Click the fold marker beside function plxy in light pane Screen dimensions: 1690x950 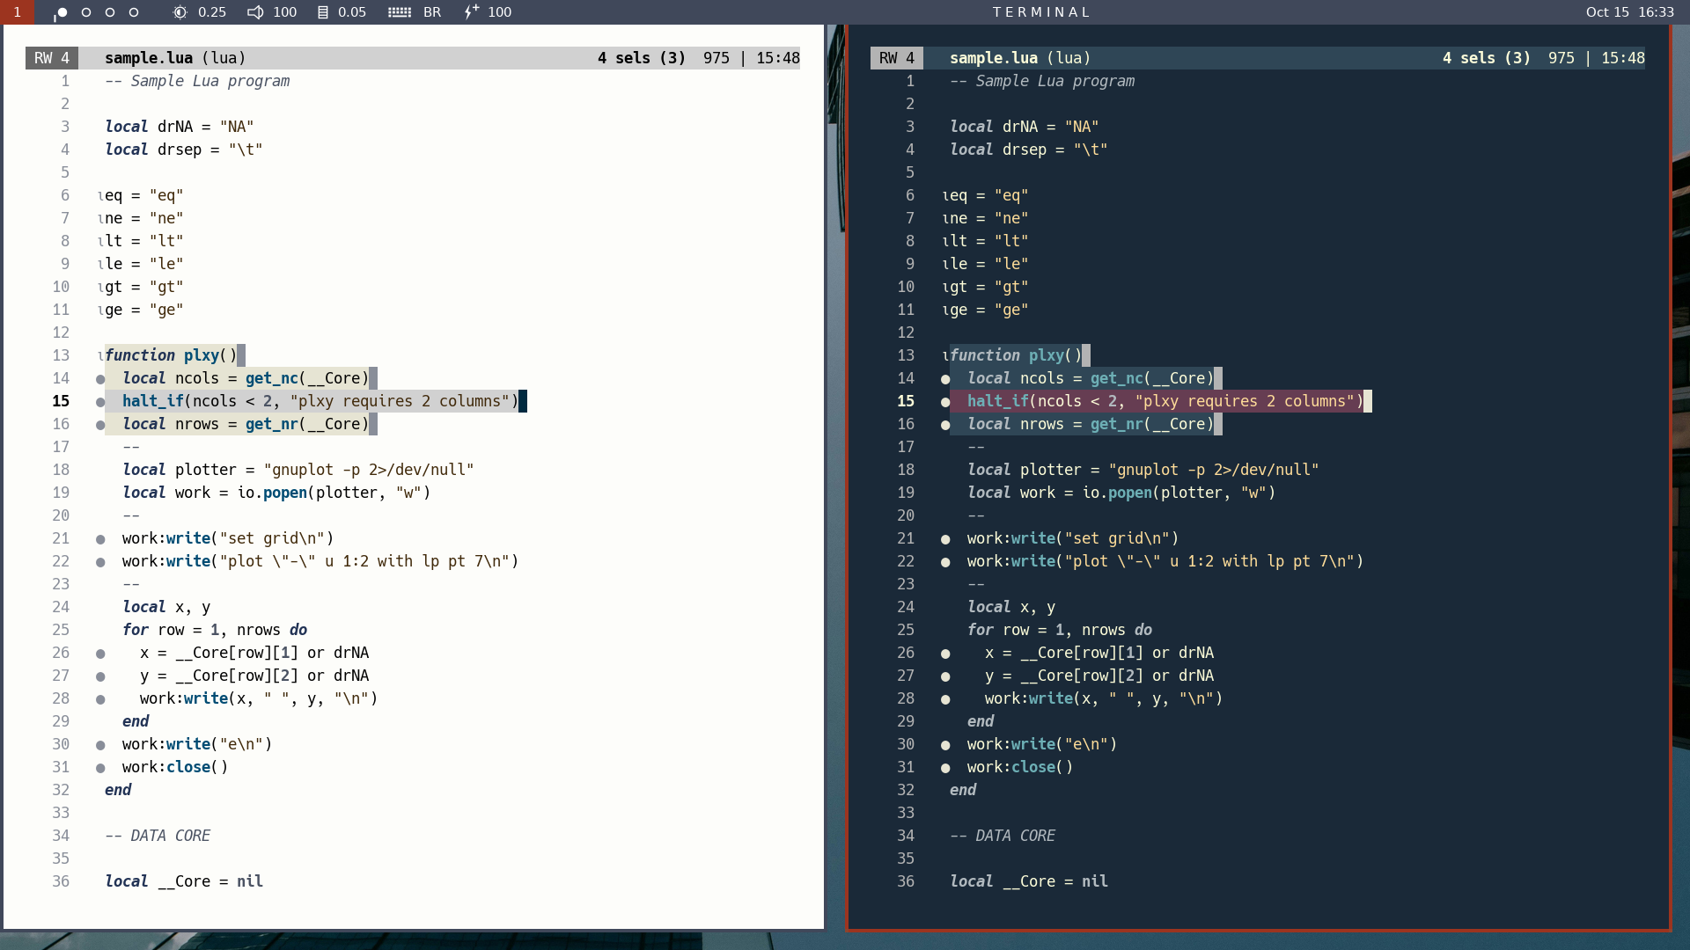pos(100,356)
